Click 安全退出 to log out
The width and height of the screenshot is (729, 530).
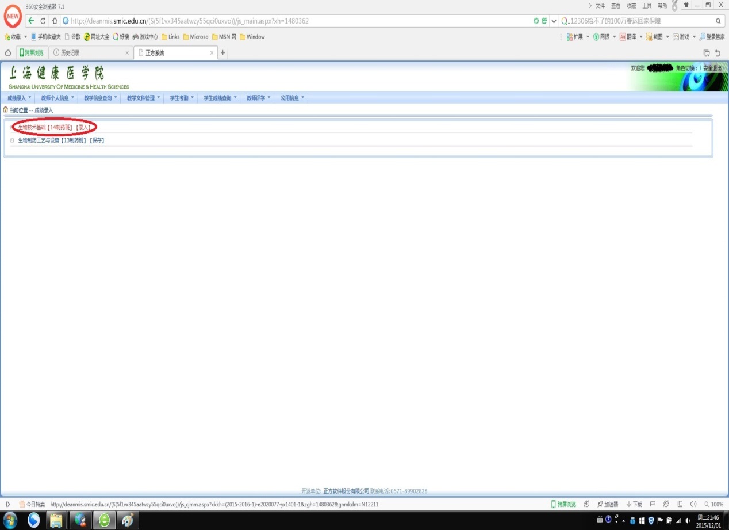(x=712, y=68)
